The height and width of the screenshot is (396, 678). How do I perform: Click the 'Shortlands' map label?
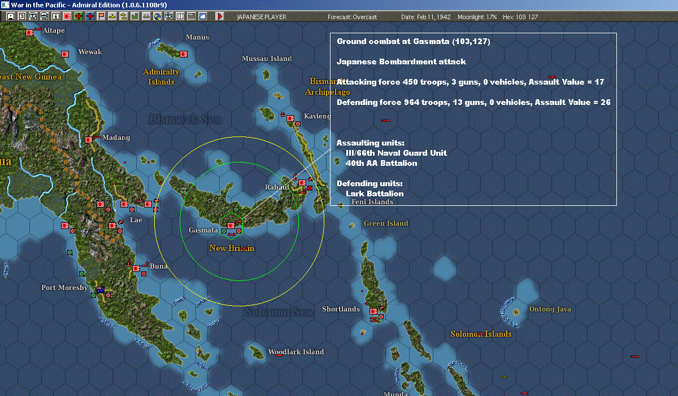pos(341,309)
